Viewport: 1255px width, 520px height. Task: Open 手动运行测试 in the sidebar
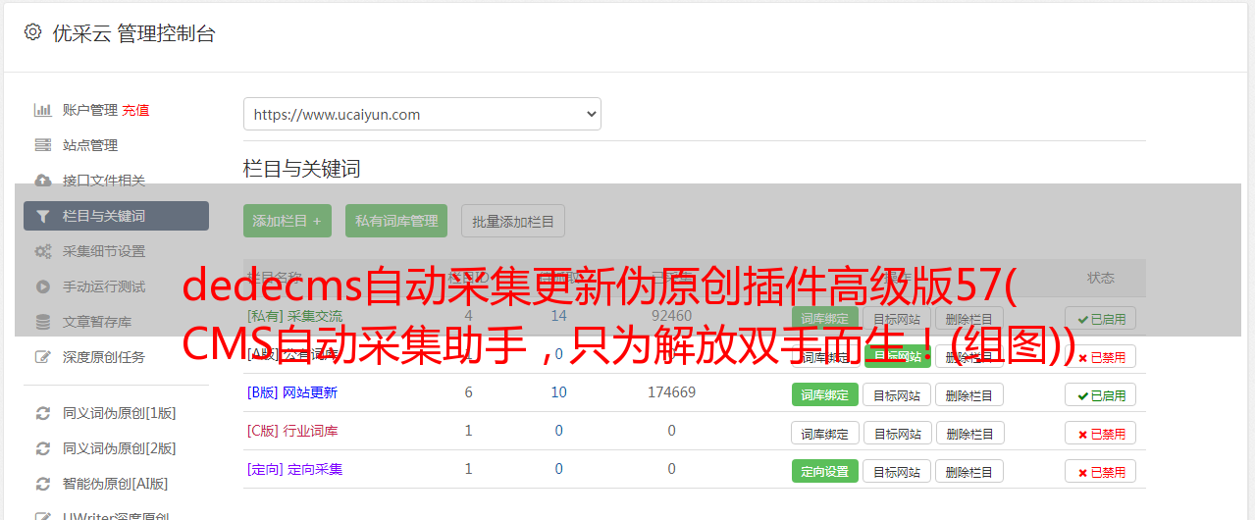104,286
